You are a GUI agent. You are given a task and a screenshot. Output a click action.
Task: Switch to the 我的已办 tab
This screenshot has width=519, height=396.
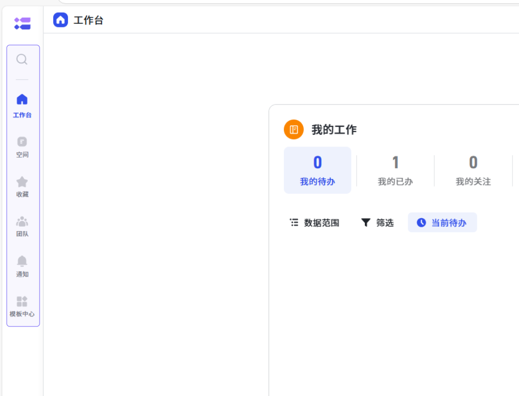(395, 170)
